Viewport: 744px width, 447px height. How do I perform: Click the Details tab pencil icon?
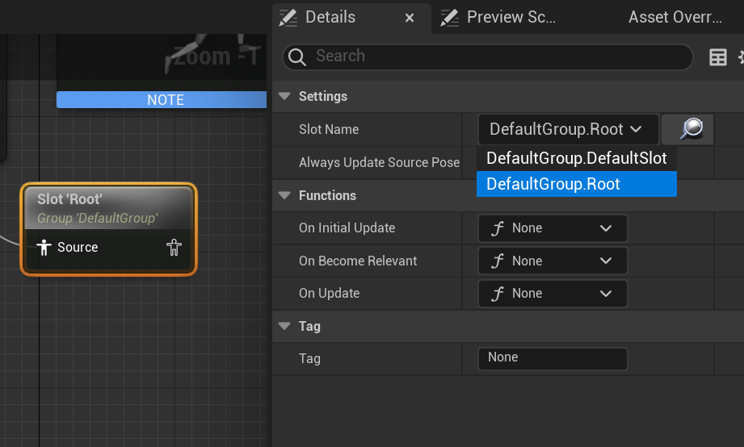click(288, 17)
